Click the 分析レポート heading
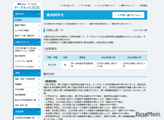The width and height of the screenshot is (164, 120). 55,30
